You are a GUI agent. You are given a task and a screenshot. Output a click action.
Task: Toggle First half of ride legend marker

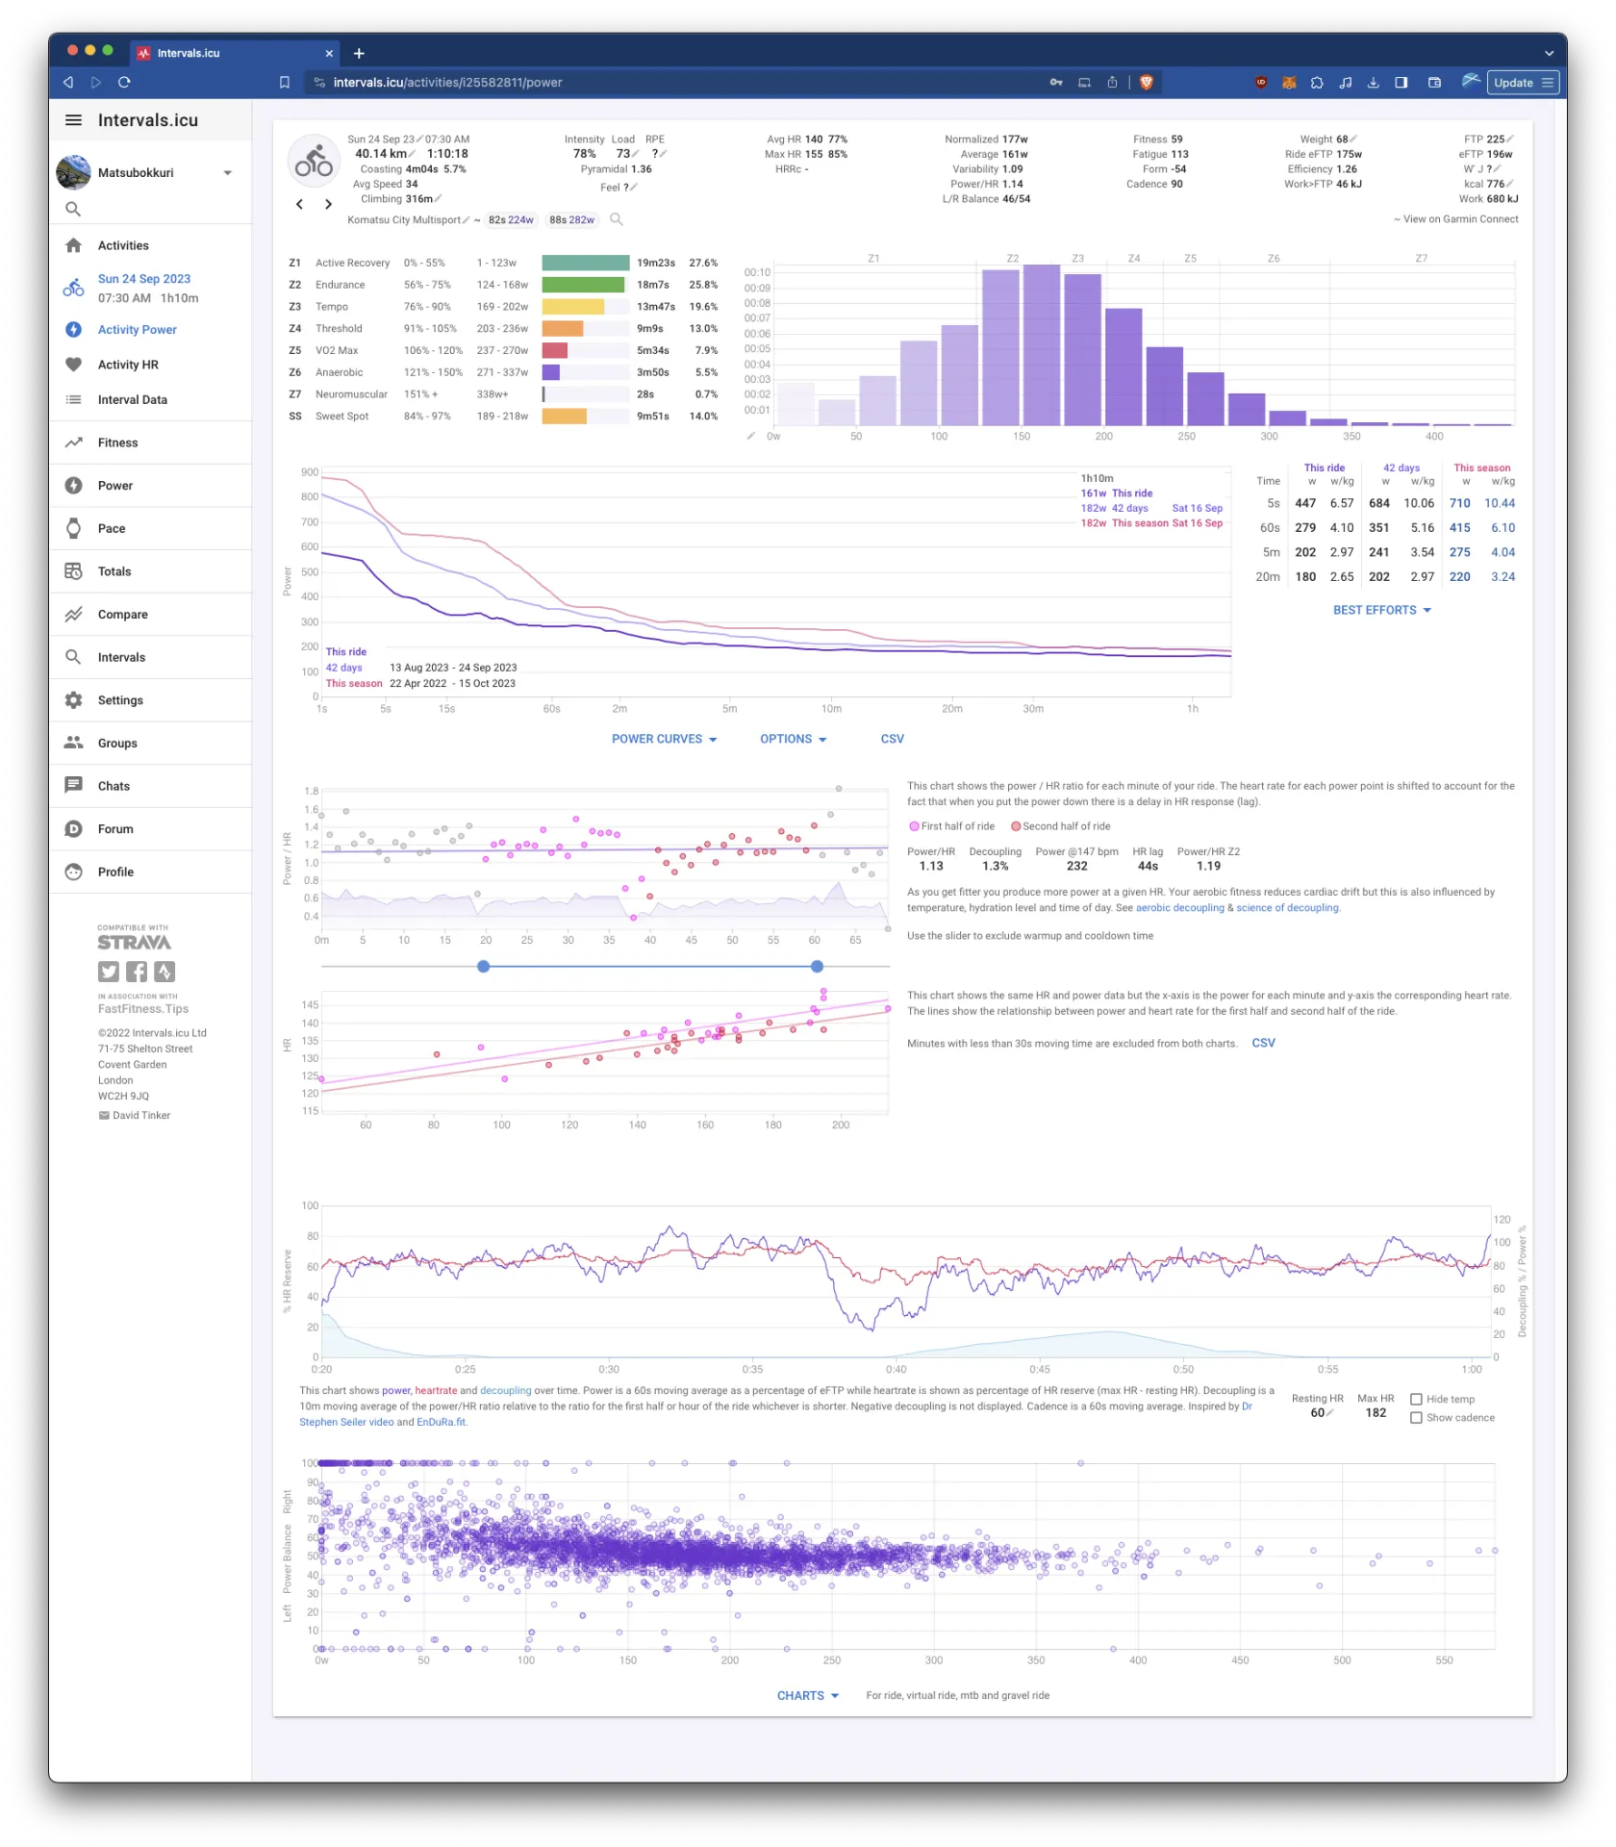point(914,826)
